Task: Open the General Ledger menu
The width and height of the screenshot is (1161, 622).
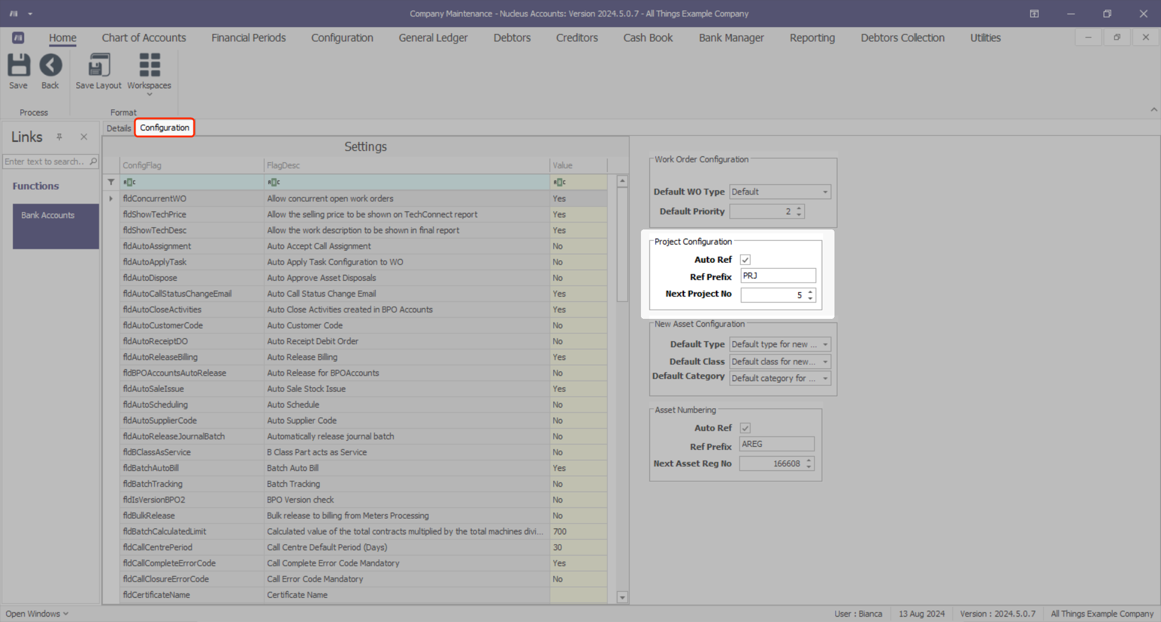Action: (x=433, y=37)
